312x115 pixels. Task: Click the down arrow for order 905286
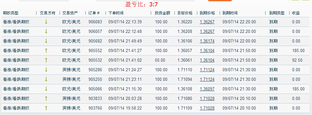[46, 70]
